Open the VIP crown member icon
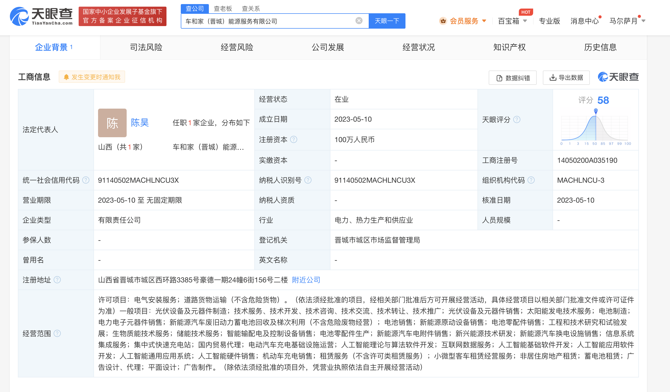Screen dimensions: 670x392 pos(443,21)
